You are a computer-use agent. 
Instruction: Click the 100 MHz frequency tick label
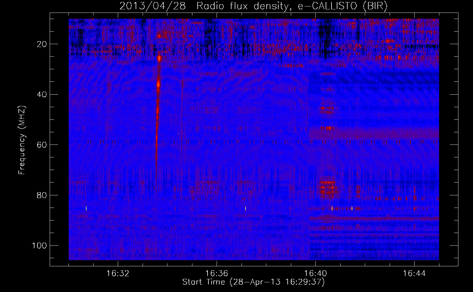39,246
